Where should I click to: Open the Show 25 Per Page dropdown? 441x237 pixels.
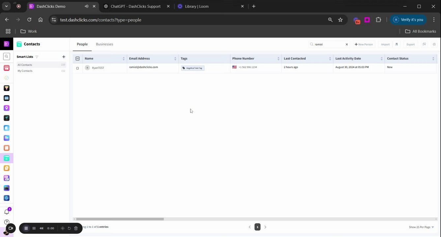coord(422,227)
